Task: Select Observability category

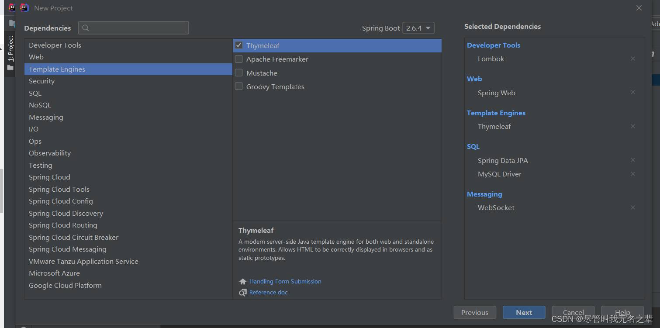Action: click(x=128, y=153)
